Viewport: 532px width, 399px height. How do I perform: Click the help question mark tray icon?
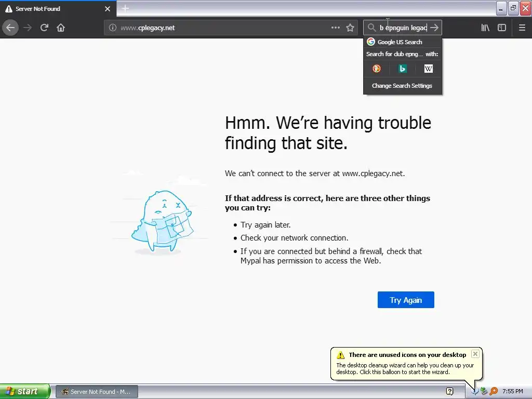[x=449, y=391]
